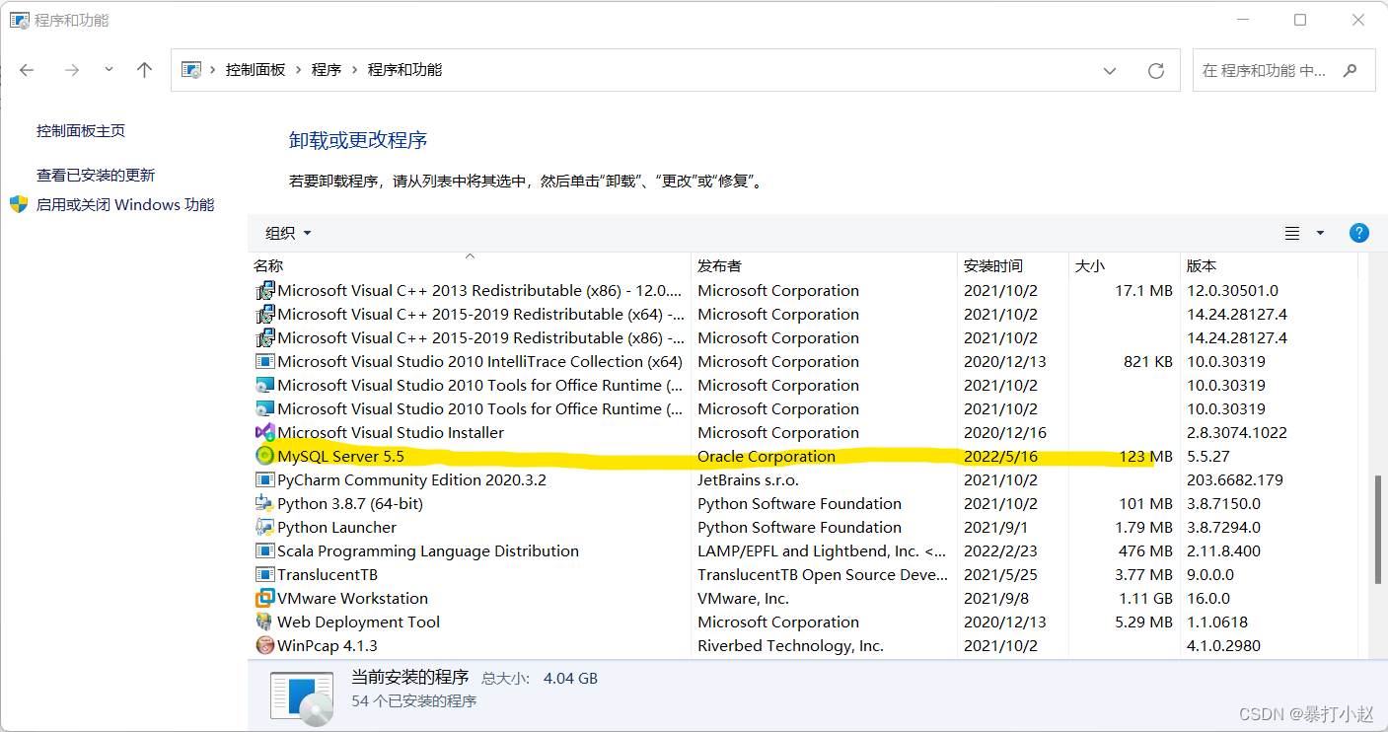Open the 程序 breadcrumb in address bar

tap(327, 70)
